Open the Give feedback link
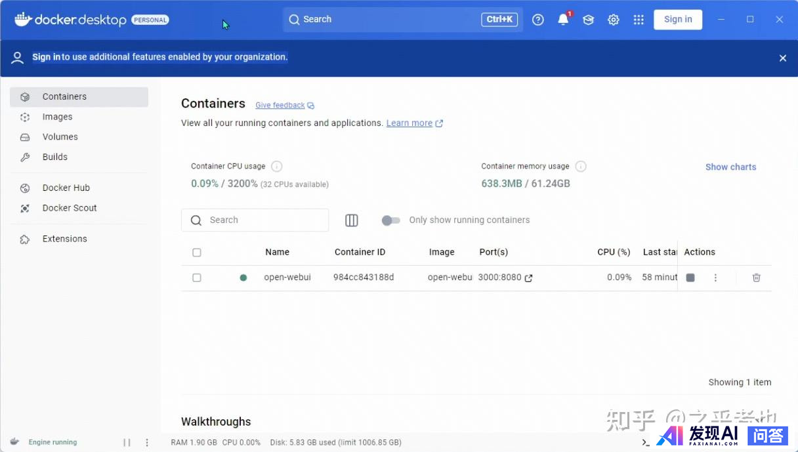798x452 pixels. point(280,106)
